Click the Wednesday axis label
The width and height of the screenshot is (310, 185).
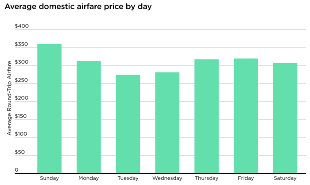167,178
